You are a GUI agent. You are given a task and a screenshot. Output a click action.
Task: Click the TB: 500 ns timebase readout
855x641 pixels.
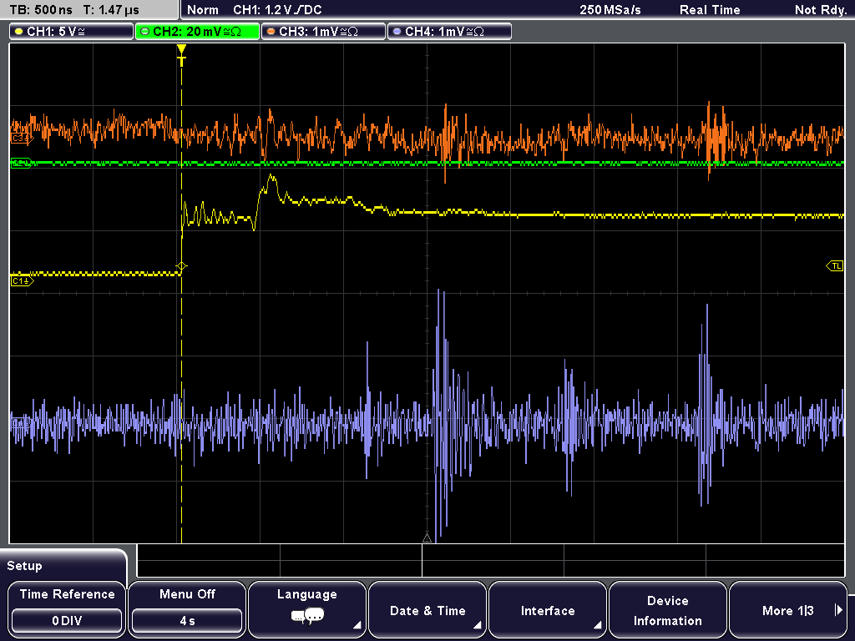pos(41,10)
